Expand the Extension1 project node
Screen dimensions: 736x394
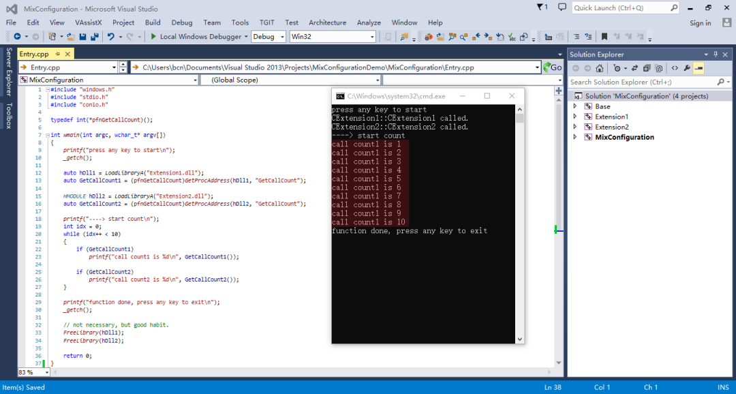coord(575,117)
